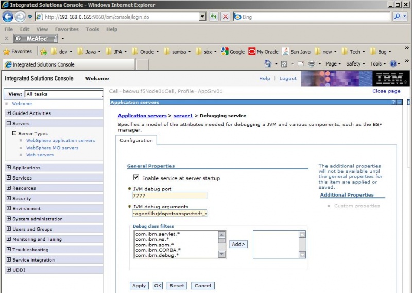The width and height of the screenshot is (412, 293).
Task: Expand the Monitoring and Tuning node
Action: coord(9,239)
